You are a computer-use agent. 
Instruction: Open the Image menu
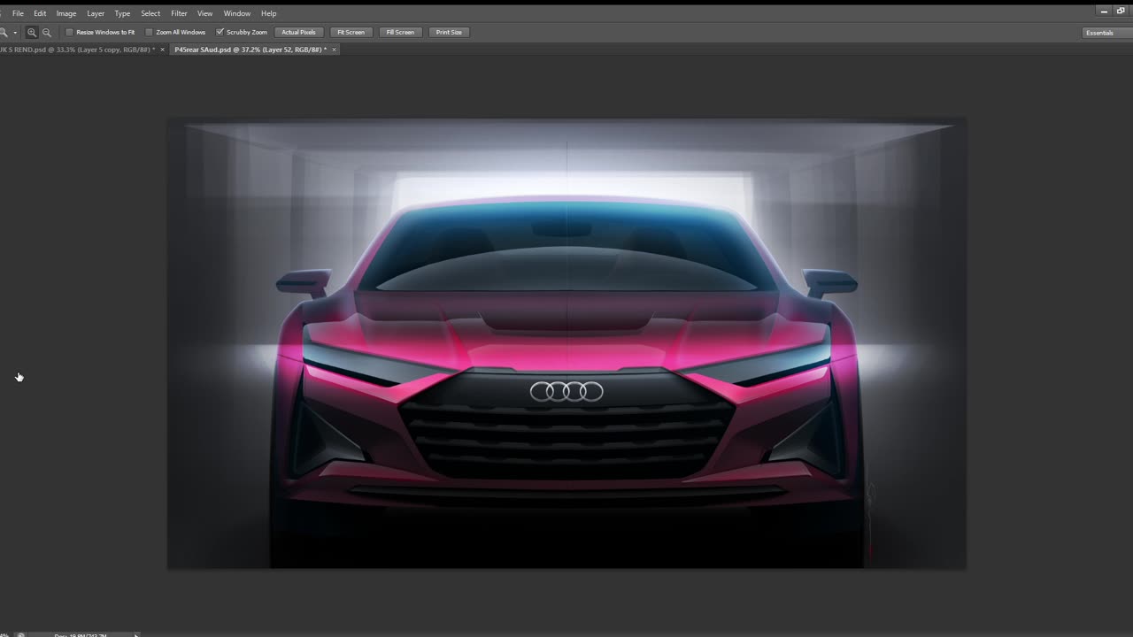66,13
